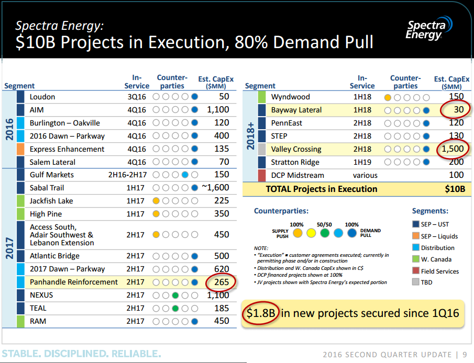Click the left table Counter-parties column header
Screen dimensions: 474x363
pos(172,82)
